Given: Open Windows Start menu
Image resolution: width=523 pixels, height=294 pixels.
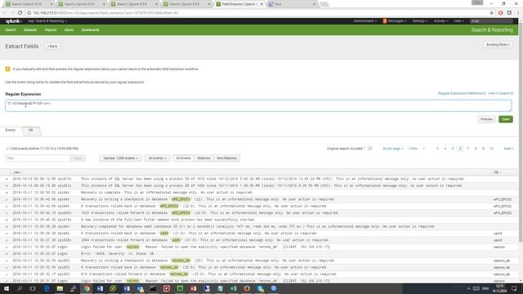Looking at the screenshot, I should click(x=6, y=288).
